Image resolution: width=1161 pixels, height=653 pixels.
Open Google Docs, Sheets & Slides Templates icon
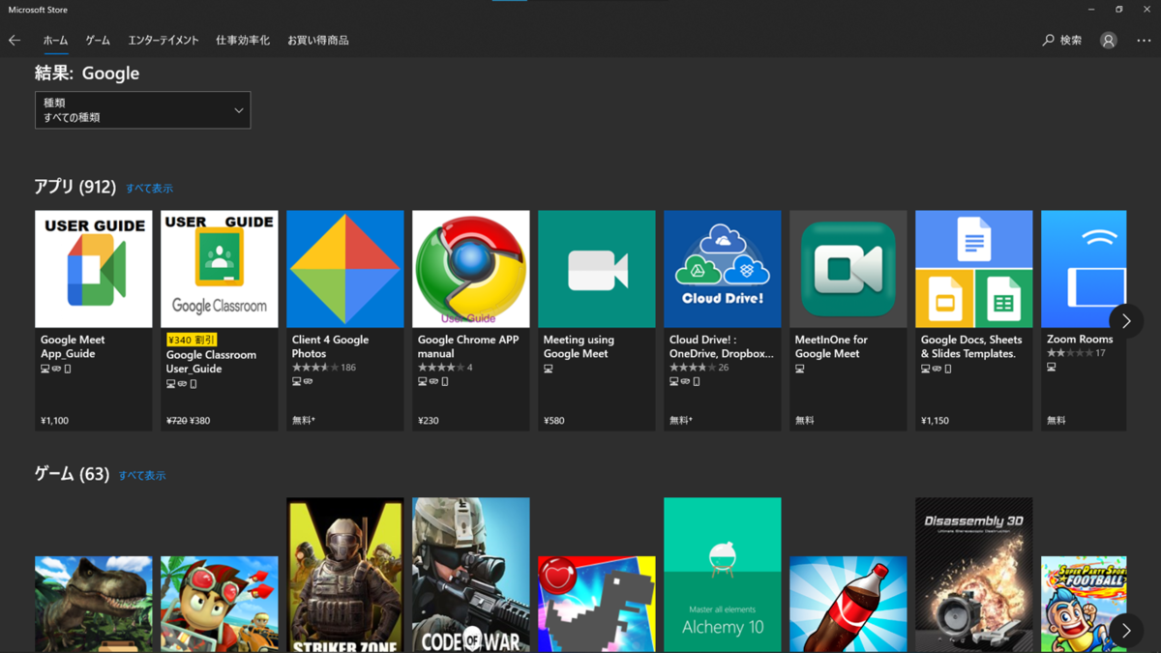974,269
